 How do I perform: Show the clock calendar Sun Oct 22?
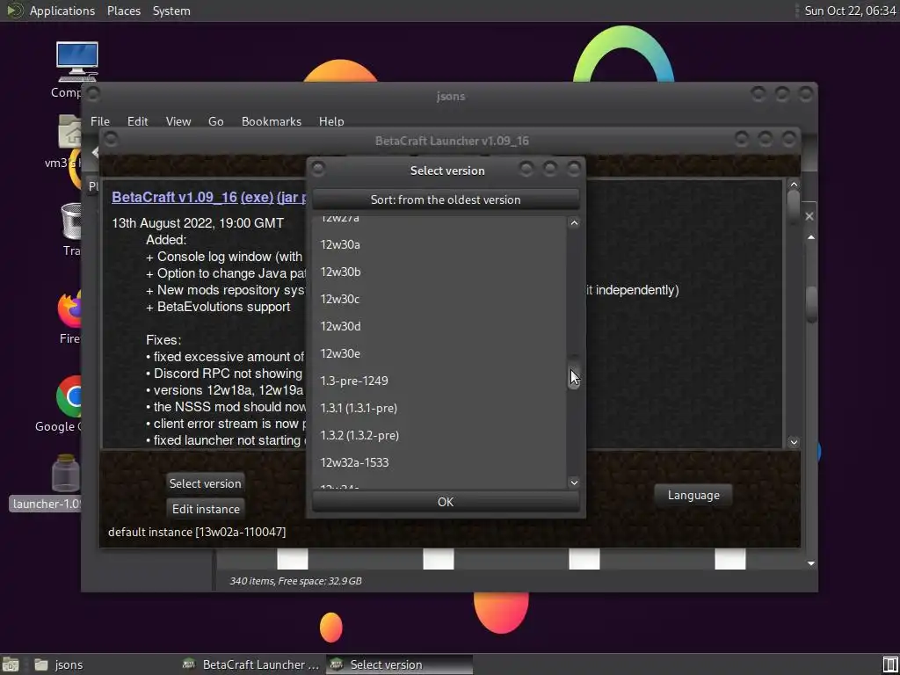coord(850,11)
